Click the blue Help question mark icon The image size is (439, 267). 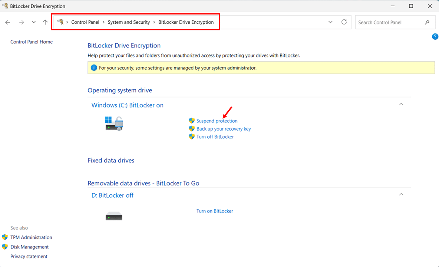pos(435,36)
